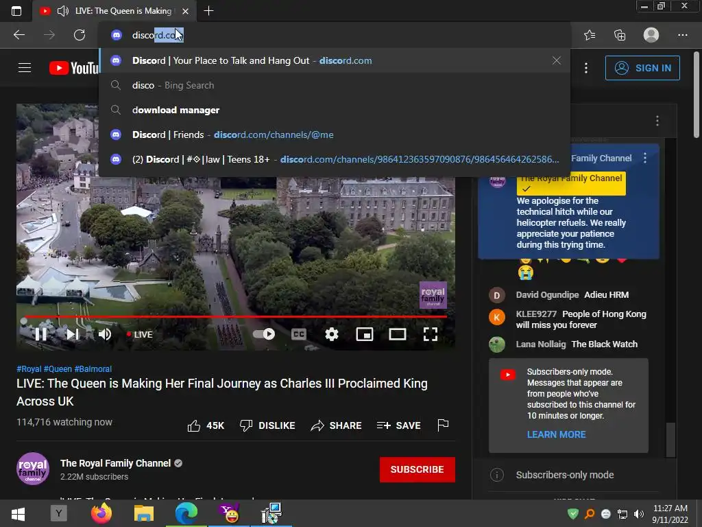Screen dimensions: 702x527
Task: Open the #Balmoral hashtag link
Action: pos(93,368)
